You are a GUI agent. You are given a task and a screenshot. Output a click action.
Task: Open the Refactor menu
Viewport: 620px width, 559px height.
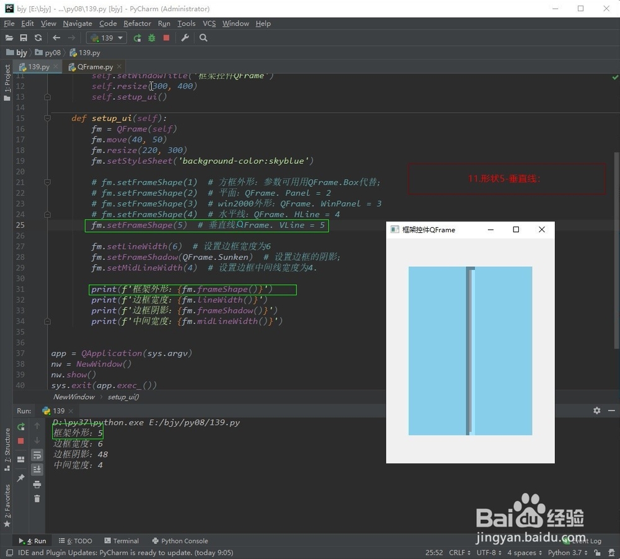tap(137, 24)
